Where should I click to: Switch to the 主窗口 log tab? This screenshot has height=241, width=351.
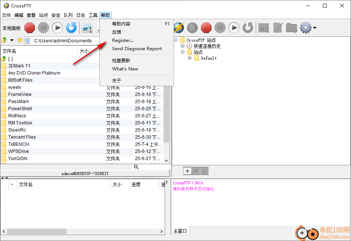pos(180,231)
